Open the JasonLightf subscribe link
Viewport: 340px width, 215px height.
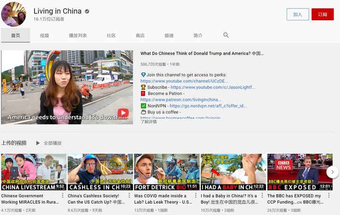(x=213, y=87)
